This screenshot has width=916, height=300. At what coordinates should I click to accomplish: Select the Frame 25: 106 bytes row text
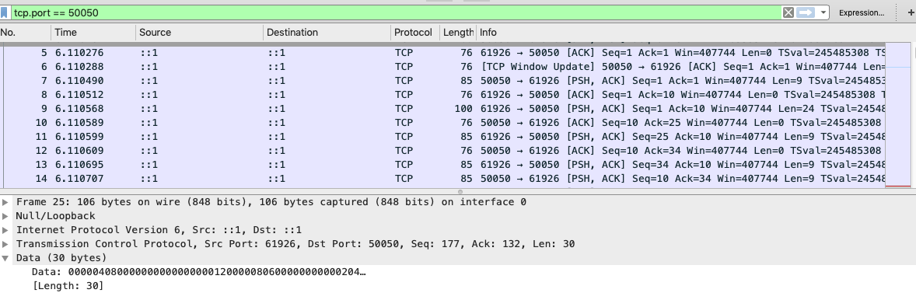[x=271, y=202]
